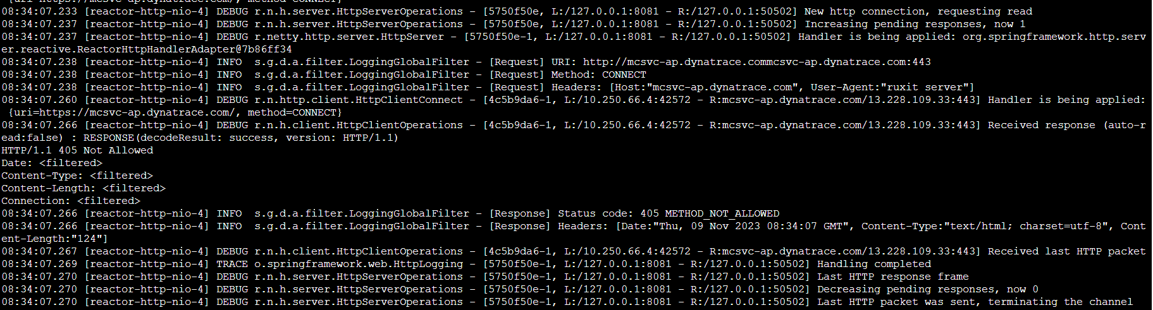Click 'New http connection, requesting read' message
Viewport: 1153px width, 310px height.
pyautogui.click(x=918, y=11)
